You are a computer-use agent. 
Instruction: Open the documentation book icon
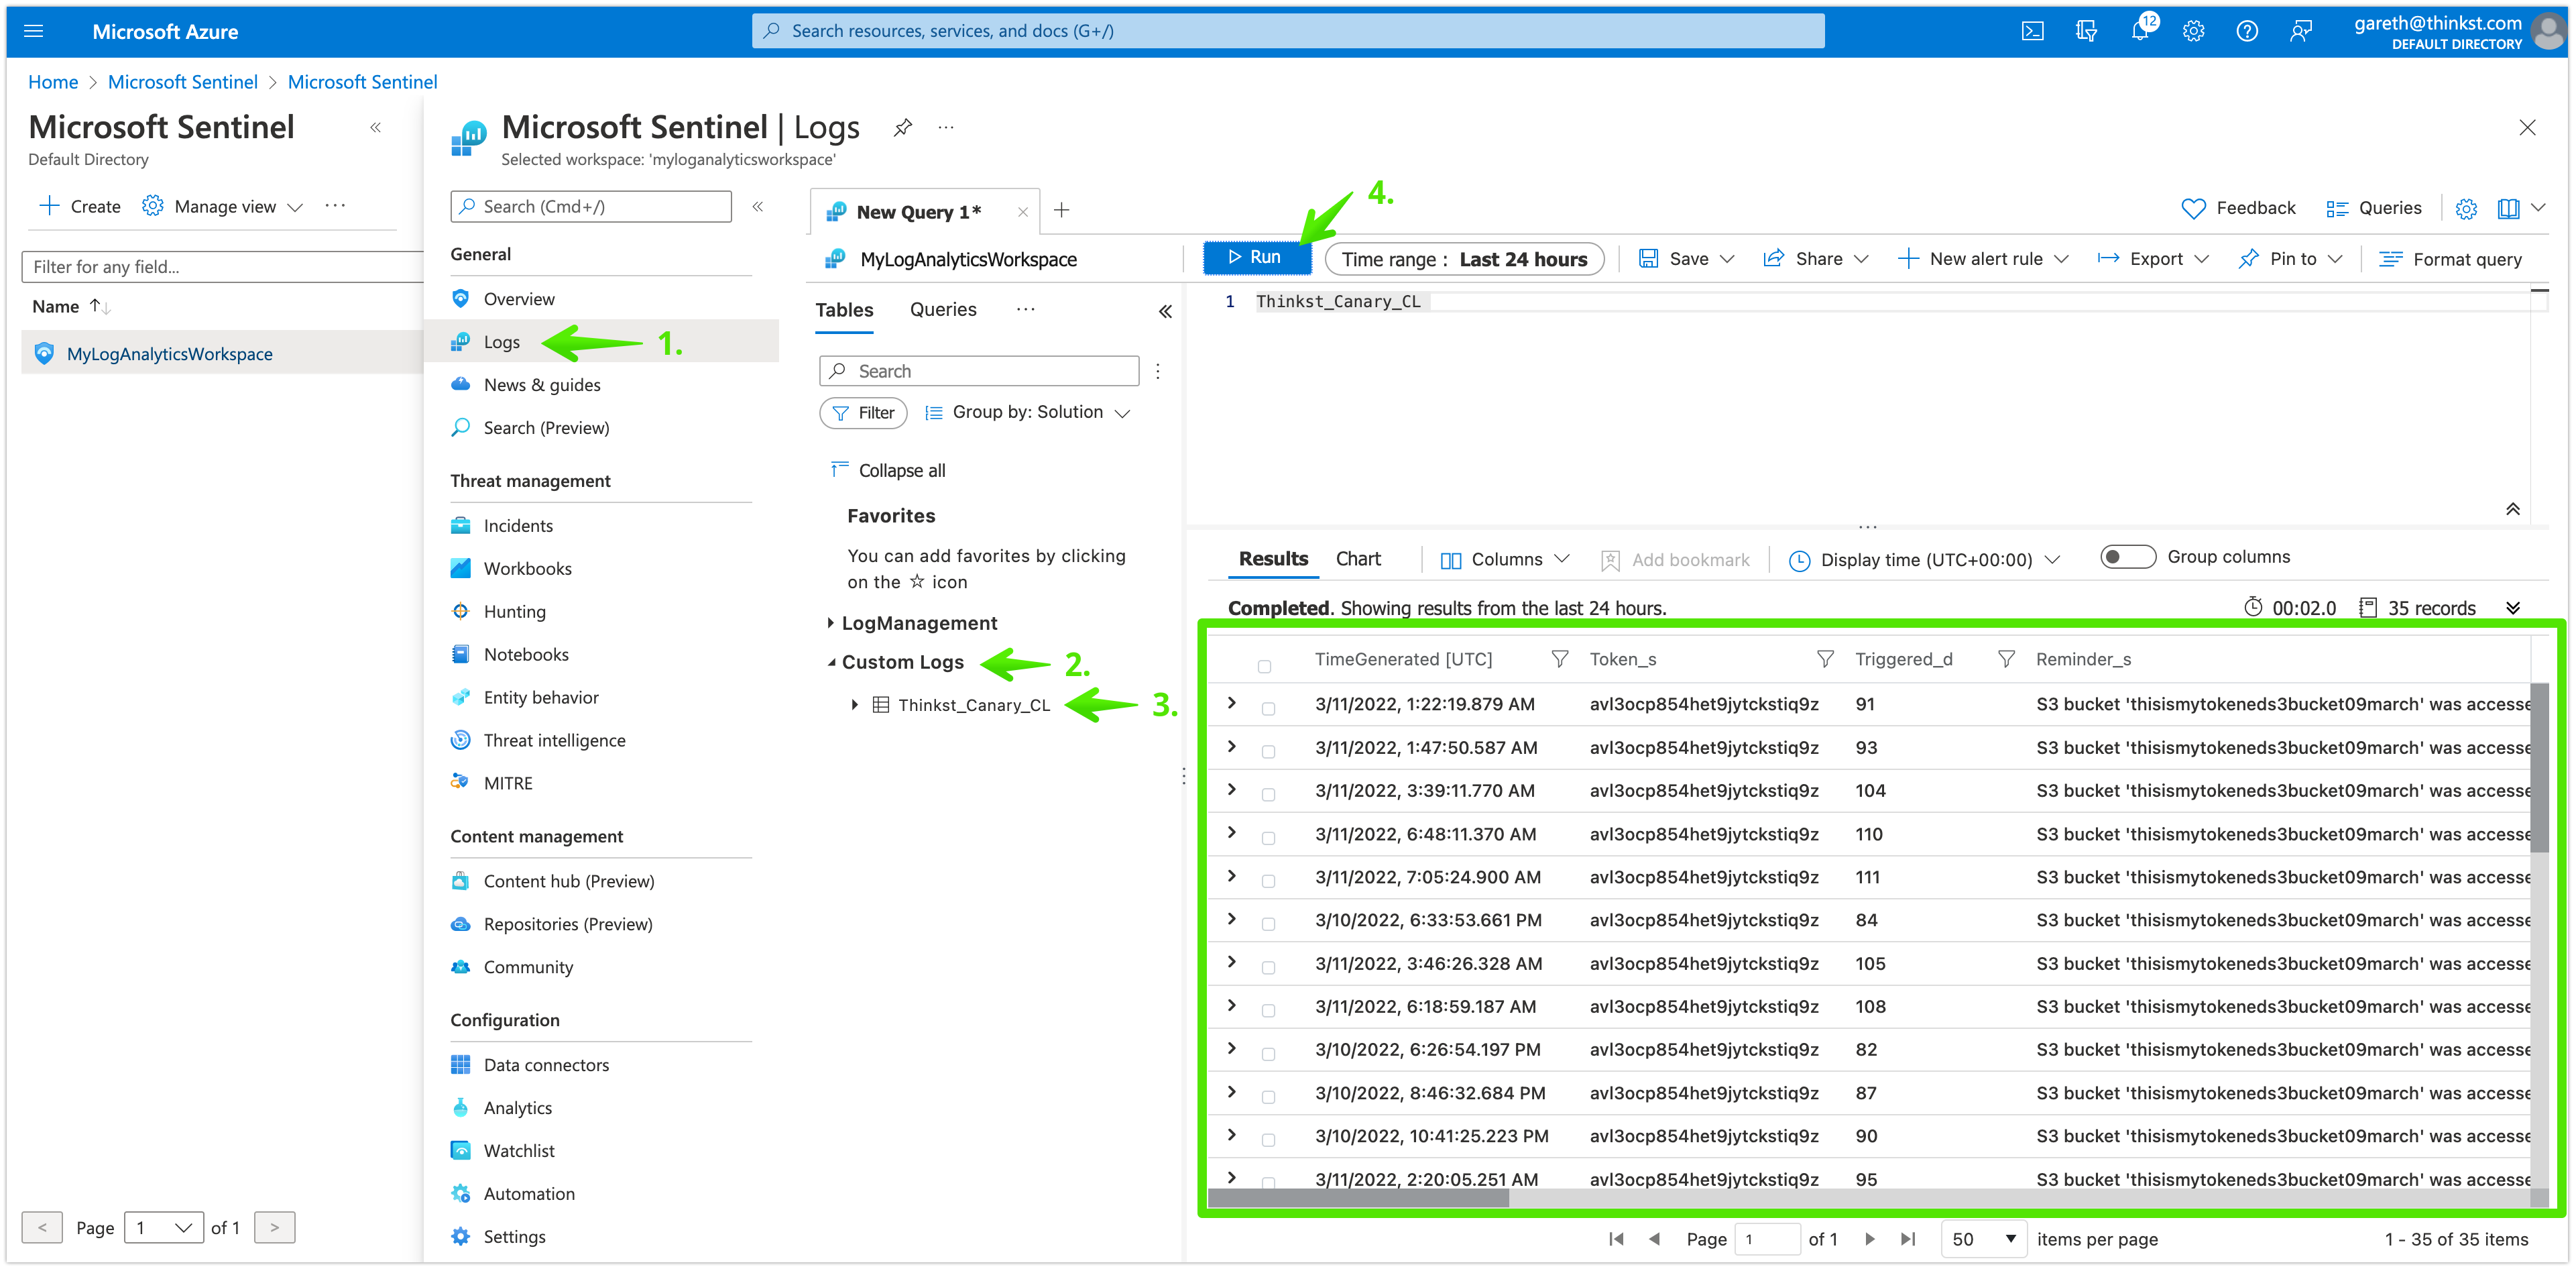(2508, 208)
